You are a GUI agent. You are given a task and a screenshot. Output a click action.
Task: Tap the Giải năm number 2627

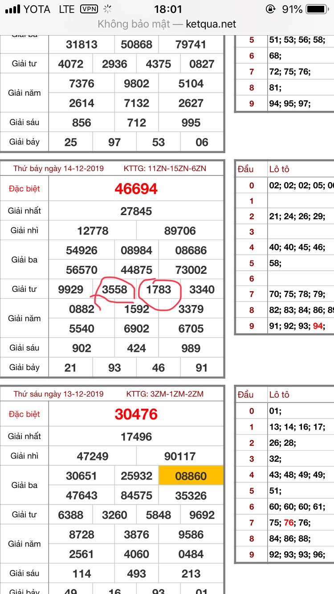coord(191,103)
